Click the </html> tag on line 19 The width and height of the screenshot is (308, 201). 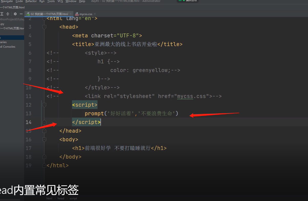58,165
